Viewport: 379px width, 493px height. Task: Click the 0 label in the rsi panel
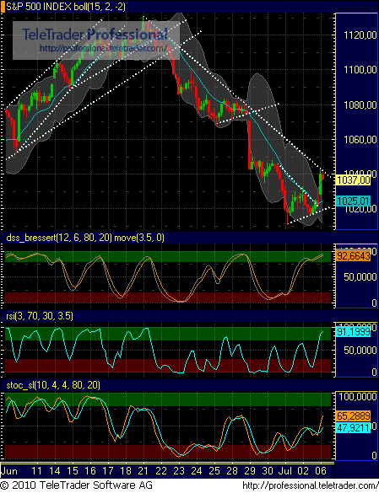(374, 372)
